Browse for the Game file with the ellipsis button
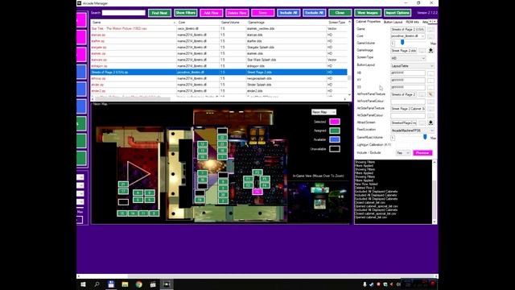Screen dimensions: 515x290 point(431,29)
